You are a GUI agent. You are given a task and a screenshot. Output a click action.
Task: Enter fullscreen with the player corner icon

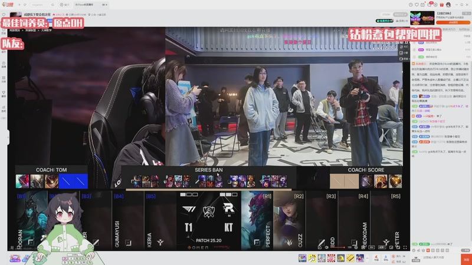pos(405,247)
